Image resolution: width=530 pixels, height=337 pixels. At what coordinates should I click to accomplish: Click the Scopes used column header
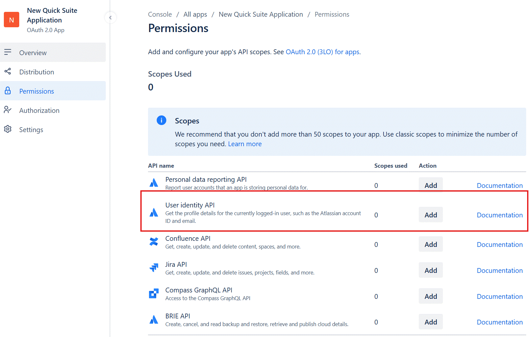point(391,166)
